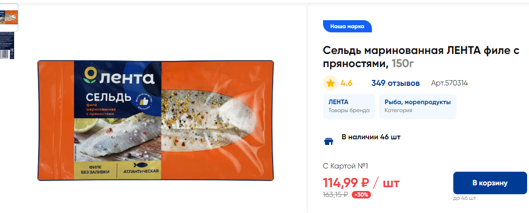Select the second thumbnail showing package back
The image size is (529, 213).
(7, 46)
